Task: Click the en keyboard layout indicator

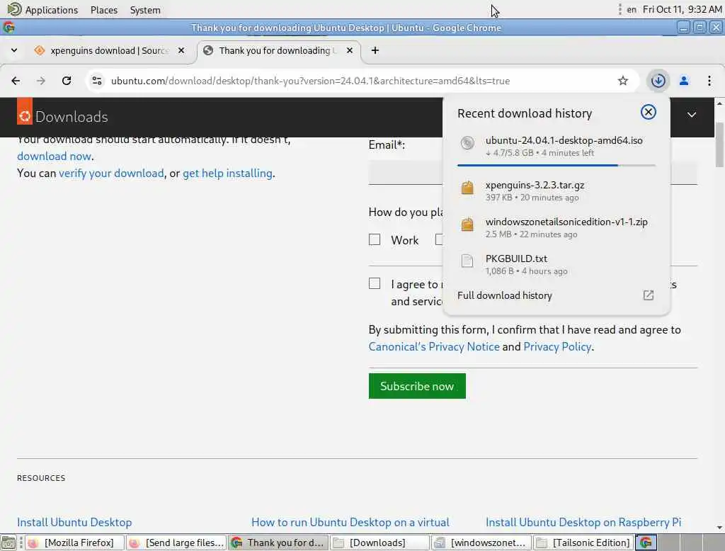Action: click(x=631, y=10)
